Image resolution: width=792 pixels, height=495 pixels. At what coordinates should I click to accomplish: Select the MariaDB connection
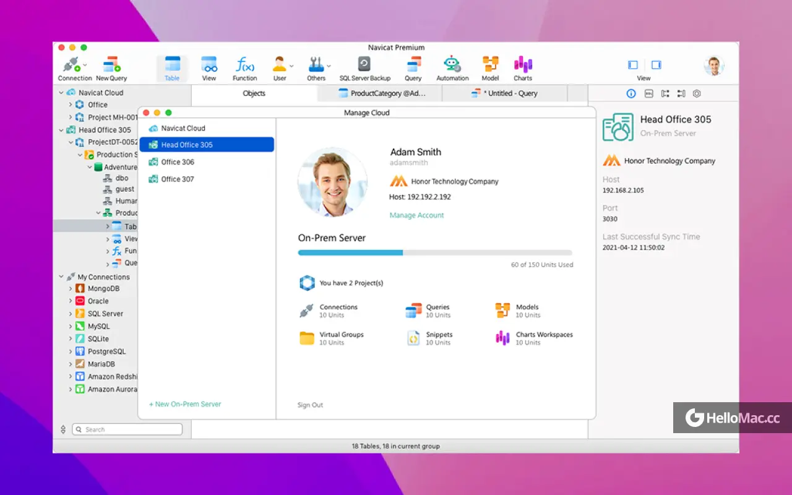click(101, 364)
